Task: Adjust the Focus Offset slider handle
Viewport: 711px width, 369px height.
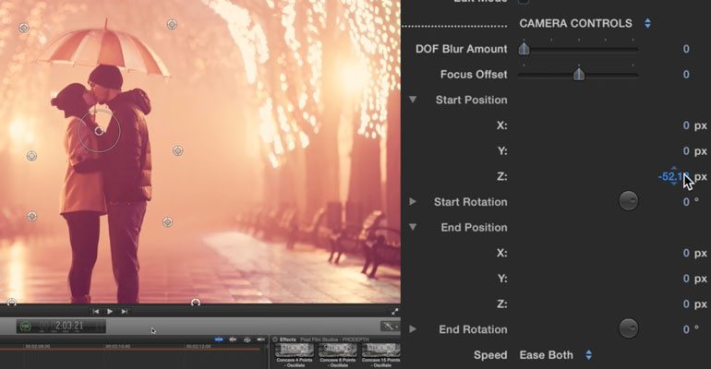Action: [579, 74]
